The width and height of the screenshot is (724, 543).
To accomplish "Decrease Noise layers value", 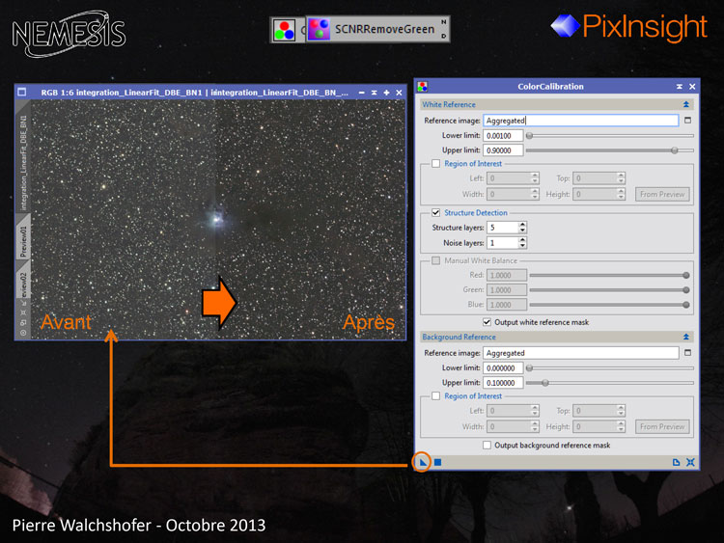I will (522, 245).
